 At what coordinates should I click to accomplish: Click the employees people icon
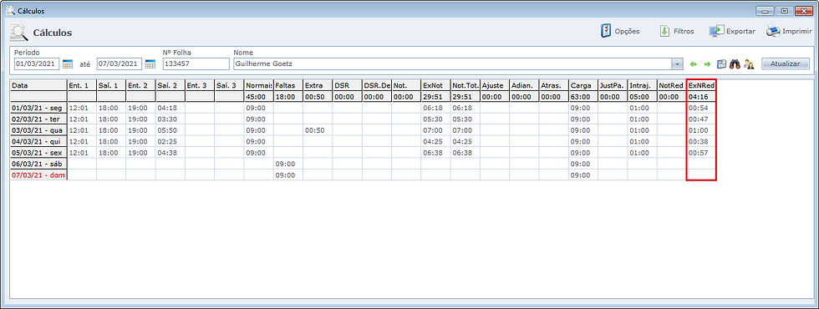[749, 63]
